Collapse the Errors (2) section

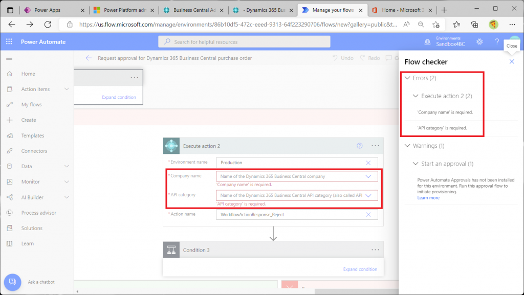[407, 78]
